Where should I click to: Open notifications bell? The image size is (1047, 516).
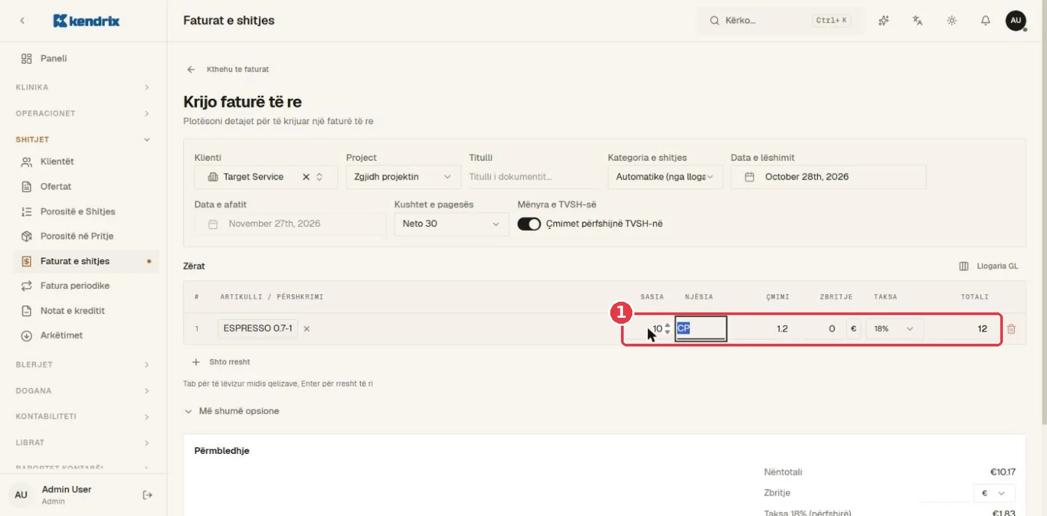click(x=986, y=21)
